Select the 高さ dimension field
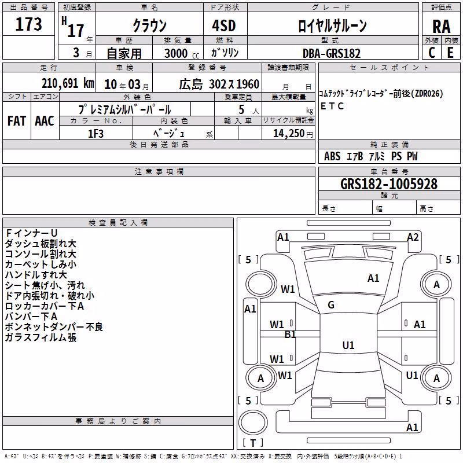The height and width of the screenshot is (463, 463). (438, 208)
